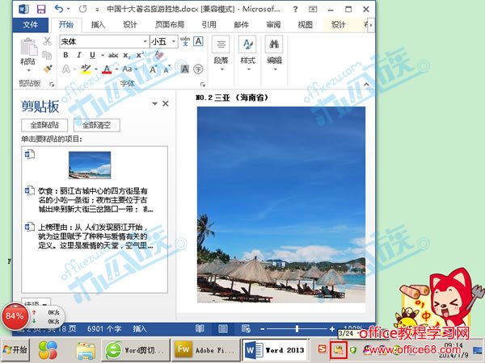This screenshot has width=485, height=363.
Task: Switch to the 邮件 tab
Action: [241, 25]
